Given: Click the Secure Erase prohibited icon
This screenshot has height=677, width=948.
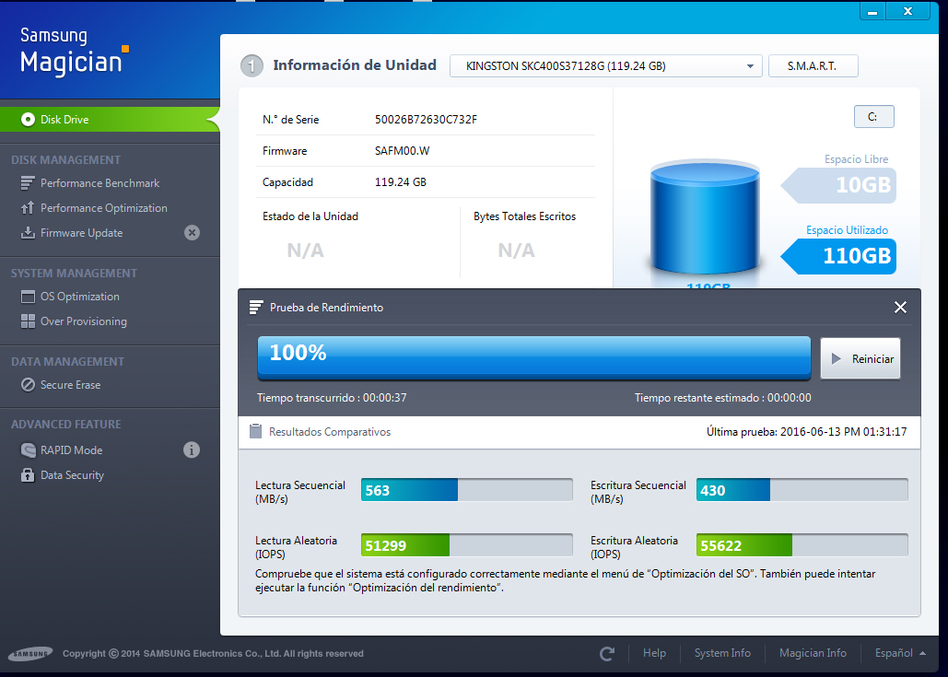Looking at the screenshot, I should tap(28, 385).
